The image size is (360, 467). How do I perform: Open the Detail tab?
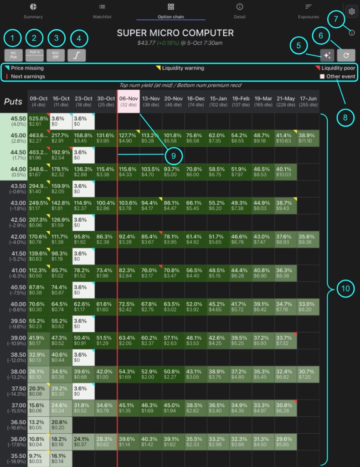(240, 11)
